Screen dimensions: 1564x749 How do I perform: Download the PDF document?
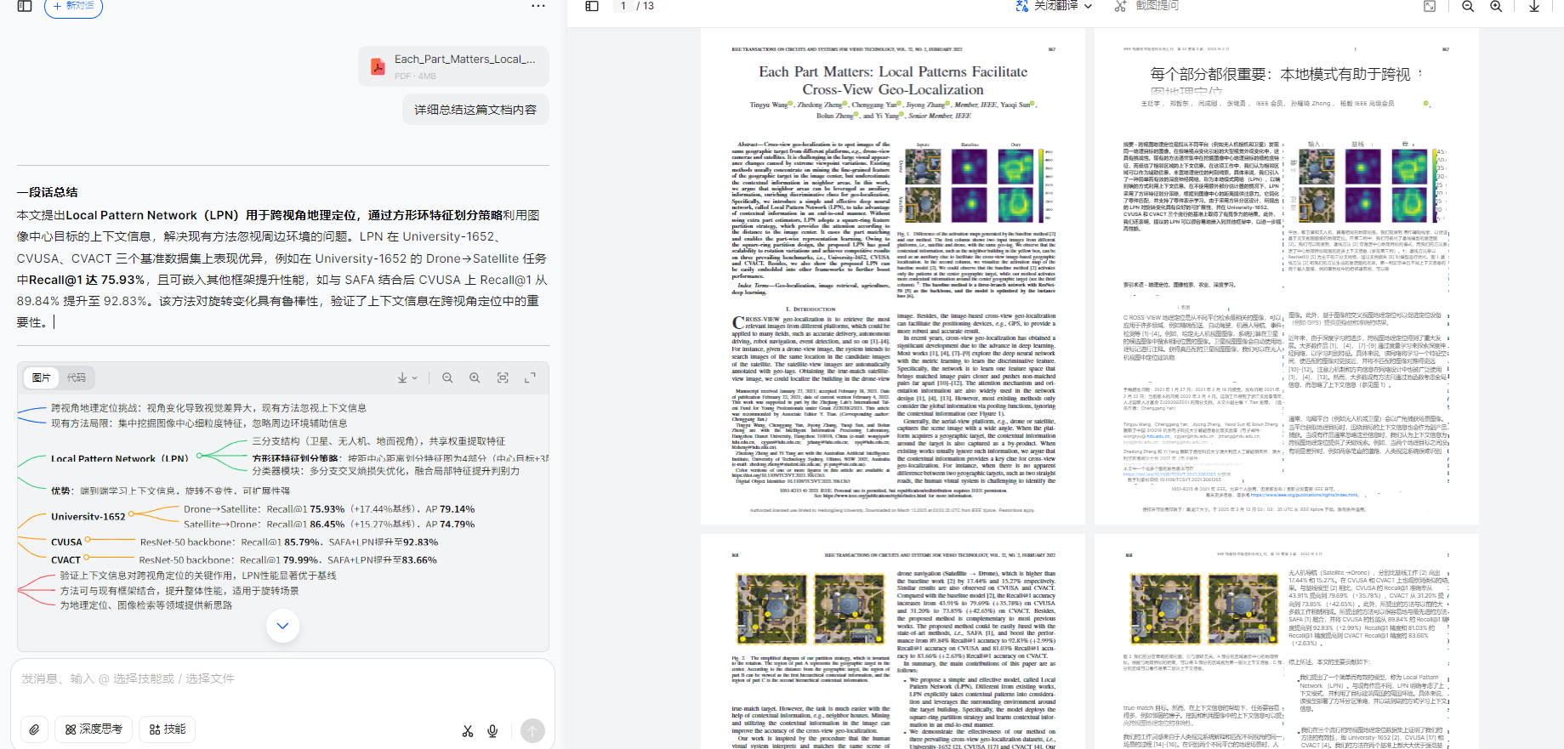[x=1534, y=6]
